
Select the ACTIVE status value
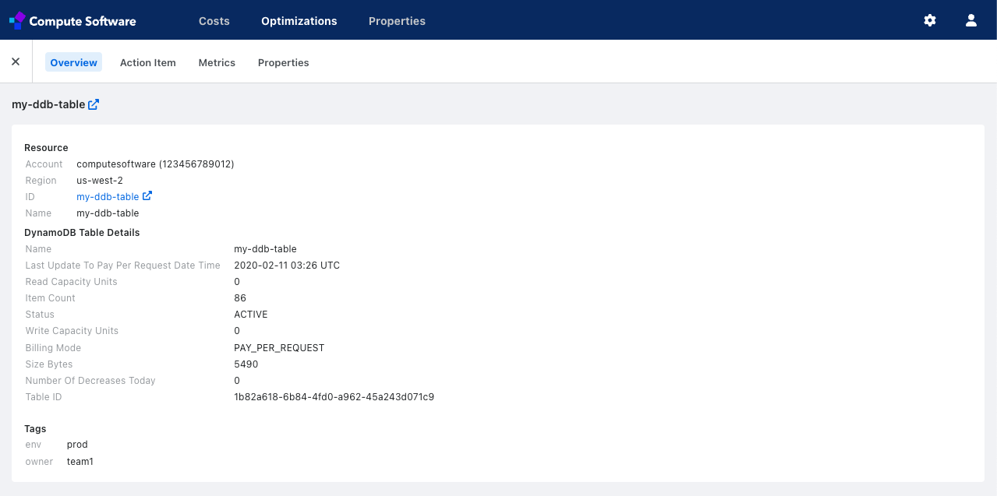tap(251, 315)
